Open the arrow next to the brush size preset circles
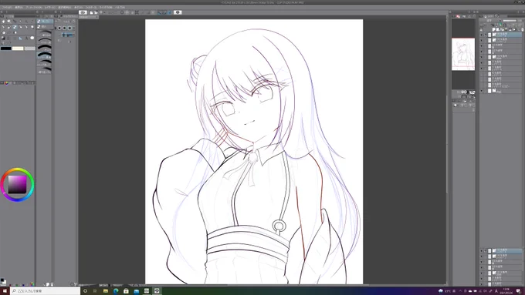The image size is (525, 295). tap(74, 28)
